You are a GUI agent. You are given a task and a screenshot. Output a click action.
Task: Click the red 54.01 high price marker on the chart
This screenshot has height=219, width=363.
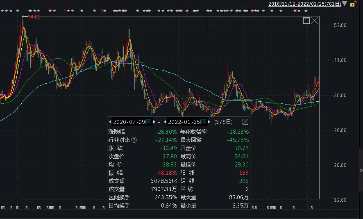[x=34, y=17]
